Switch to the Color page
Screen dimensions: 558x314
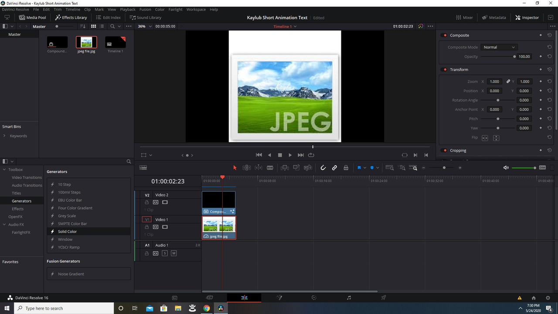coord(314,298)
